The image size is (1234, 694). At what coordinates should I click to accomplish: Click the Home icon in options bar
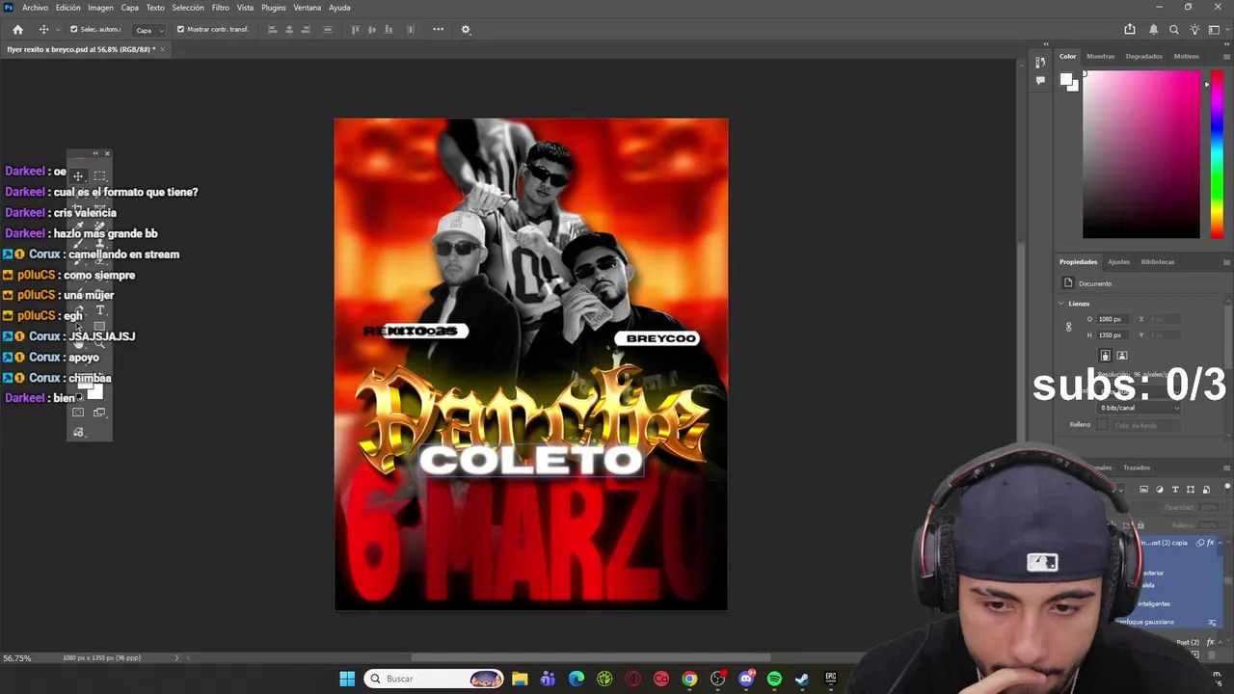(x=17, y=29)
